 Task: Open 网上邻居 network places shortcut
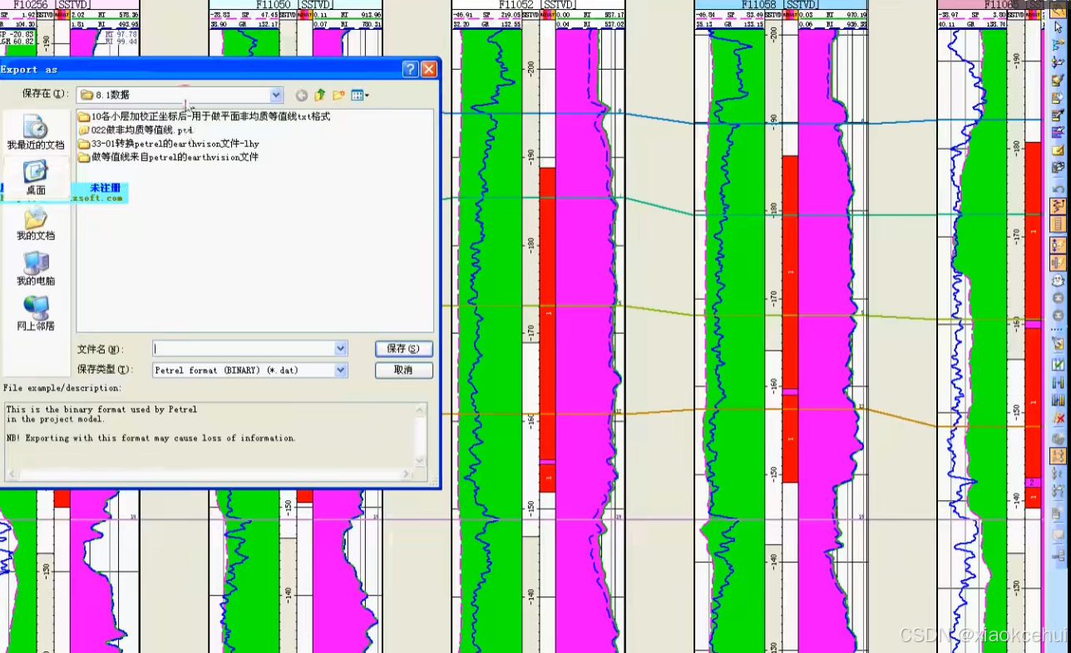tap(36, 314)
